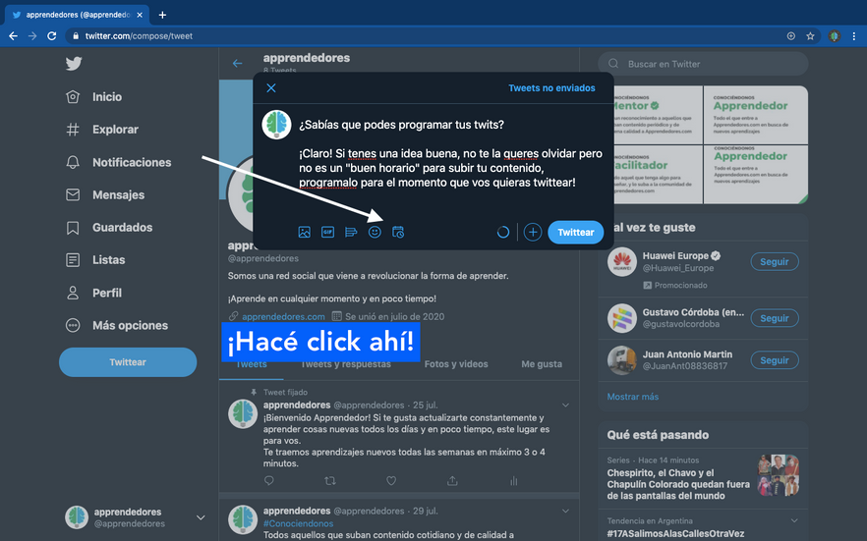The width and height of the screenshot is (867, 541).
Task: Click the profile back arrow
Action: (237, 64)
